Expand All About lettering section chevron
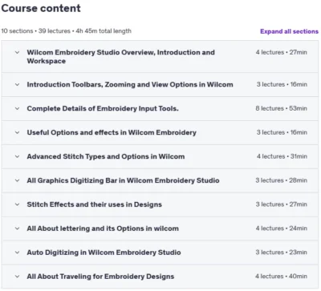 click(x=17, y=228)
